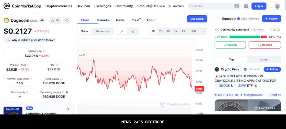
Task: Add Dogecoin to watchlist via star button
Action: tap(55, 20)
